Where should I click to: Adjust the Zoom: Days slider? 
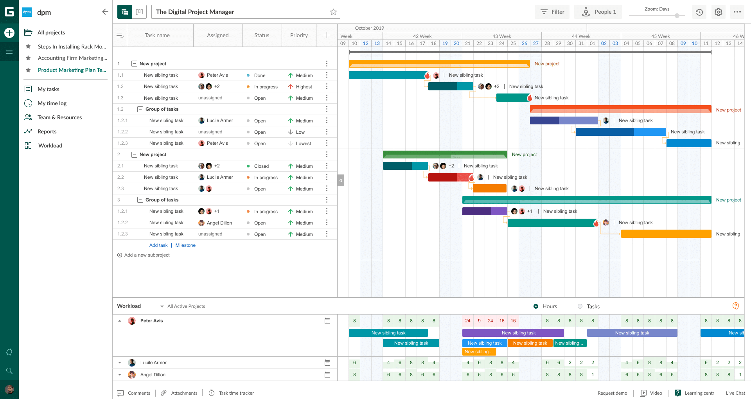676,16
